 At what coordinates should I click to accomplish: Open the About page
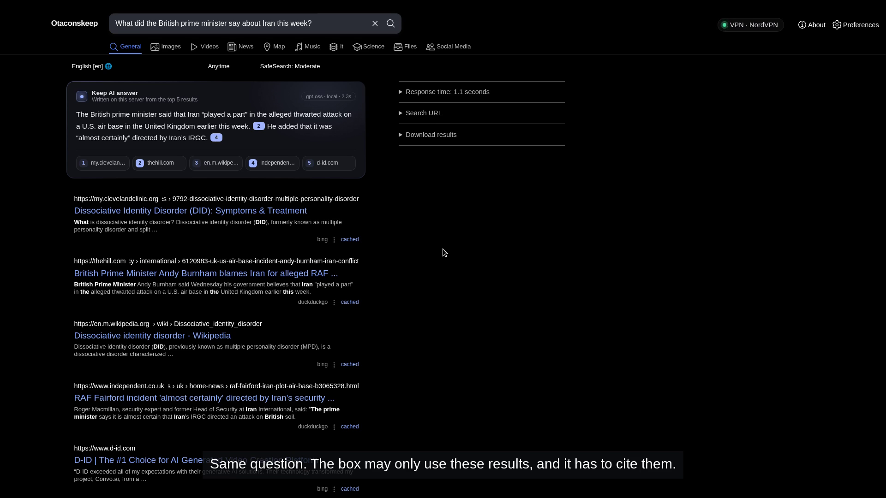point(812,25)
